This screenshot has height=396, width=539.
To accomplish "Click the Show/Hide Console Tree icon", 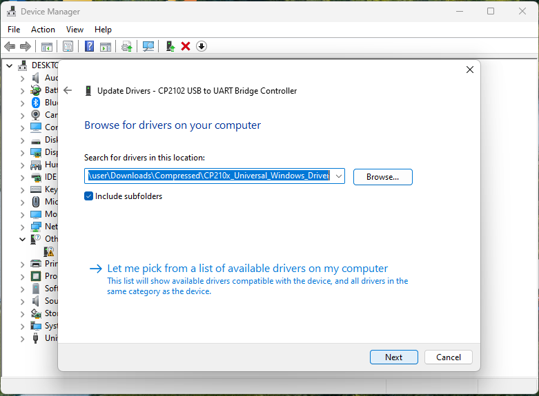I will [47, 46].
